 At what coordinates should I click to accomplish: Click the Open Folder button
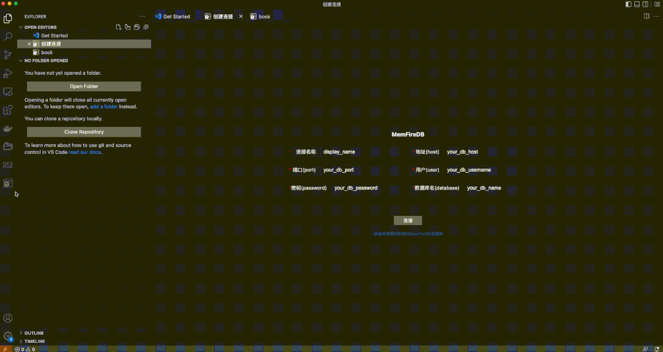click(x=83, y=86)
